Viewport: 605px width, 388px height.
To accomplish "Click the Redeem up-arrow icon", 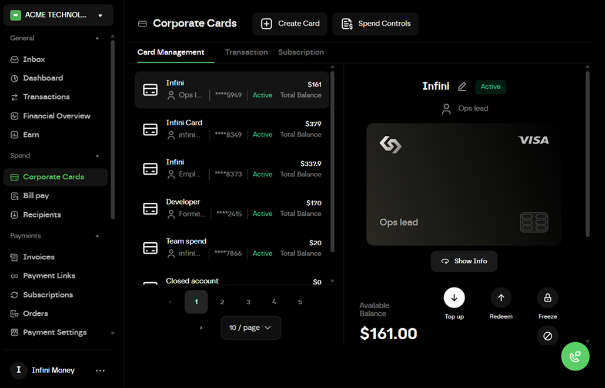I will coord(500,297).
